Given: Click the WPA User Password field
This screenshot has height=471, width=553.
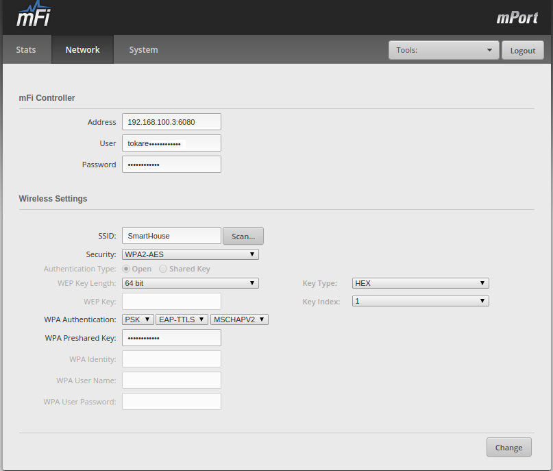Looking at the screenshot, I should pyautogui.click(x=171, y=402).
